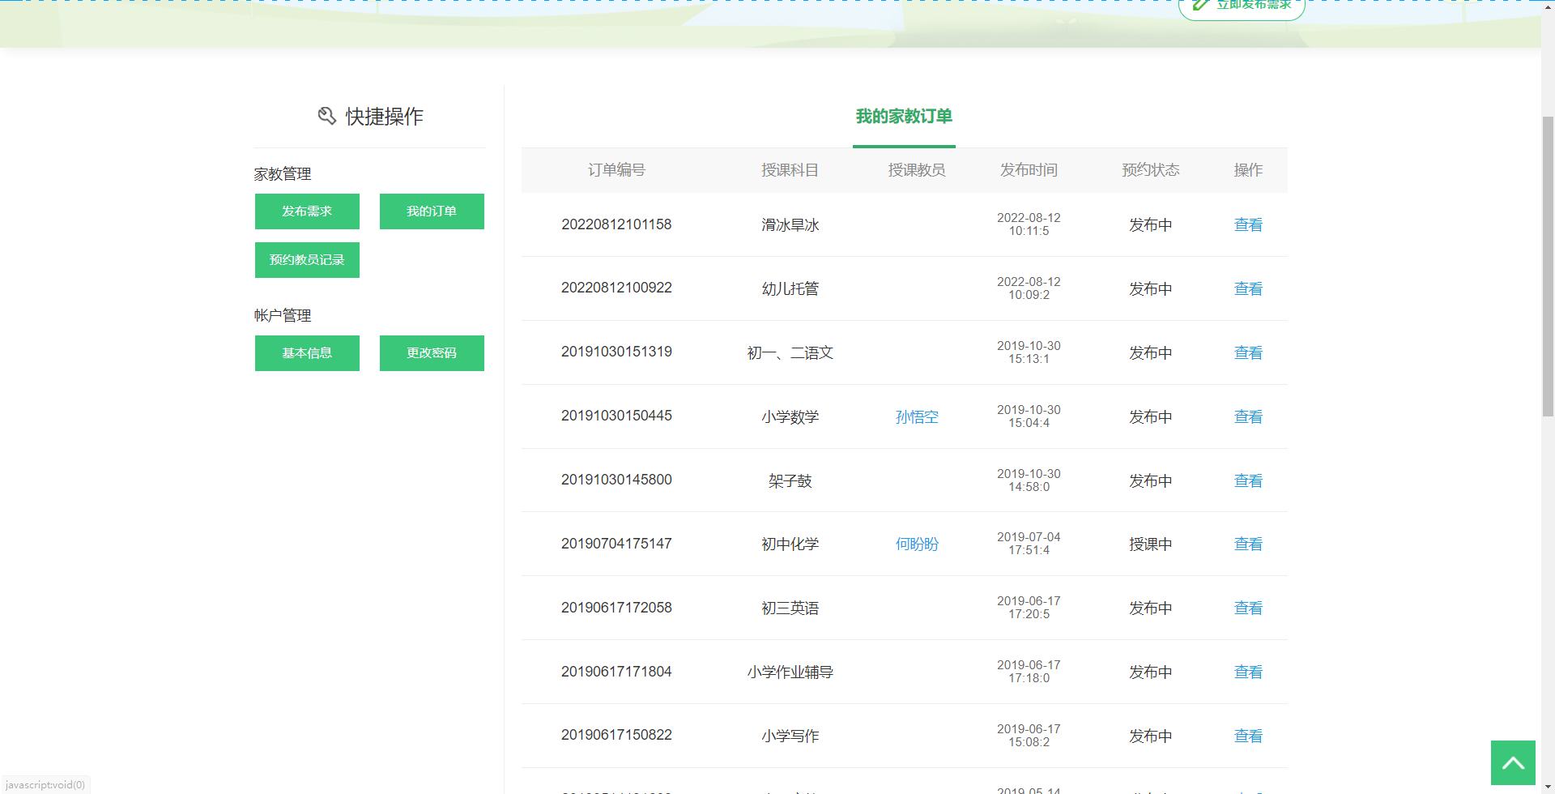The width and height of the screenshot is (1555, 794).
Task: Open 我的订单 from quick actions
Action: pyautogui.click(x=432, y=211)
